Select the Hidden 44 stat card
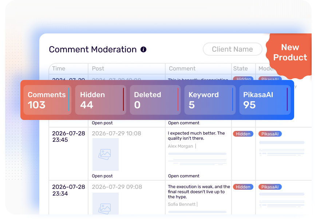316x221 pixels. pyautogui.click(x=100, y=100)
